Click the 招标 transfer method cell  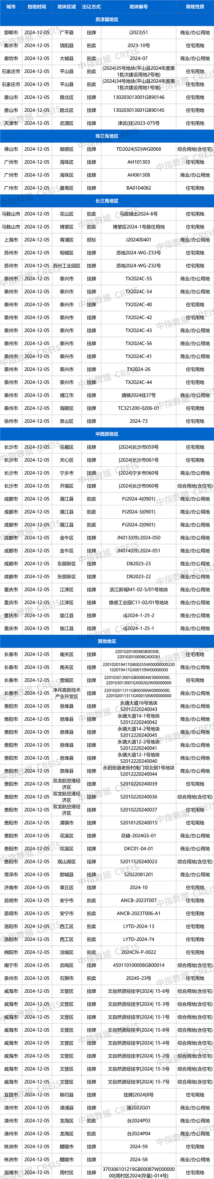coord(92,240)
